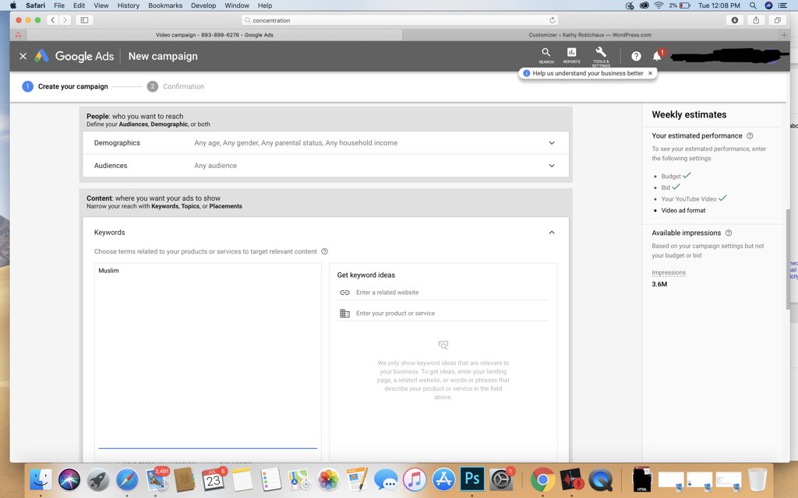798x498 pixels.
Task: Open the Window menu
Action: click(x=237, y=5)
